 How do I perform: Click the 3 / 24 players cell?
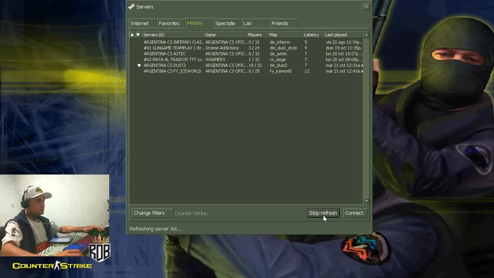[x=254, y=48]
